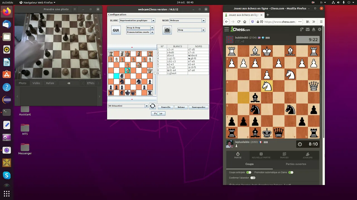Click Firefox home button
Image resolution: width=357 pixels, height=200 pixels.
(245, 22)
